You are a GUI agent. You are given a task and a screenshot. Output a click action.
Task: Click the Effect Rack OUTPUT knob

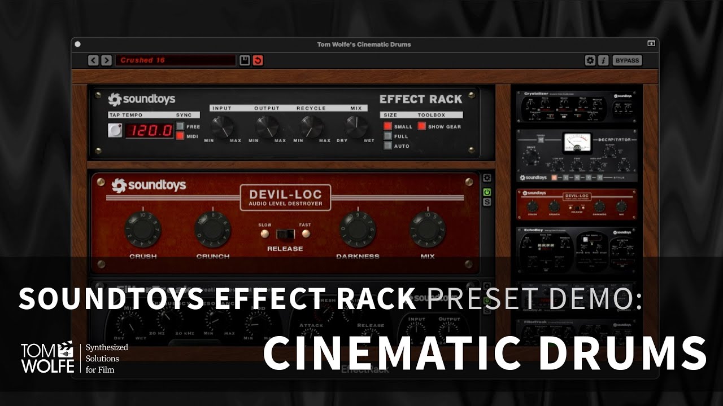coord(267,126)
